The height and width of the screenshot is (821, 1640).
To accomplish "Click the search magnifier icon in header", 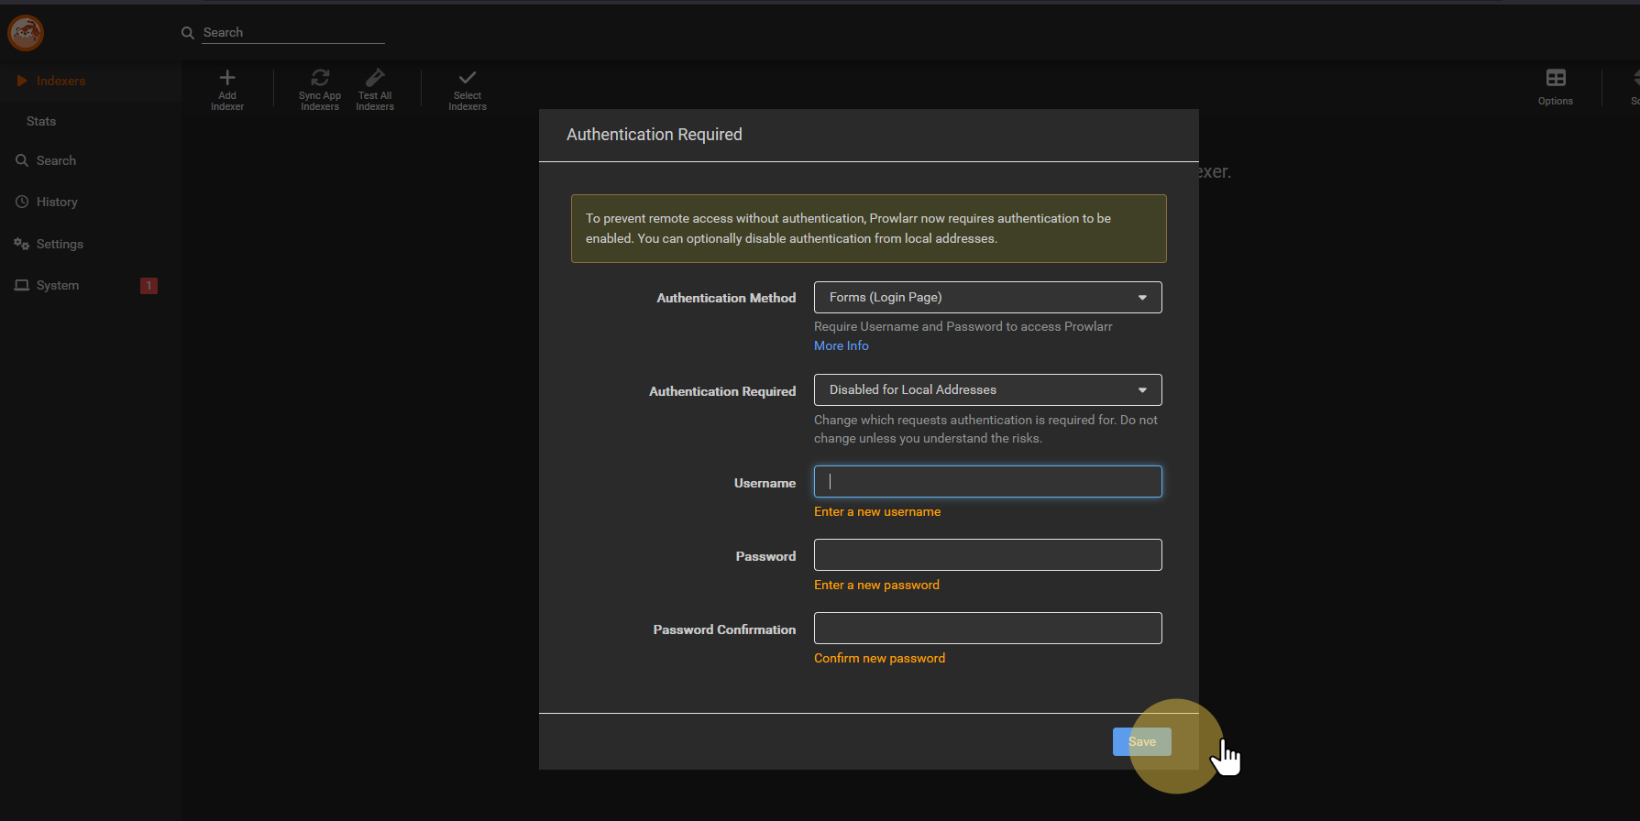I will 188,33.
